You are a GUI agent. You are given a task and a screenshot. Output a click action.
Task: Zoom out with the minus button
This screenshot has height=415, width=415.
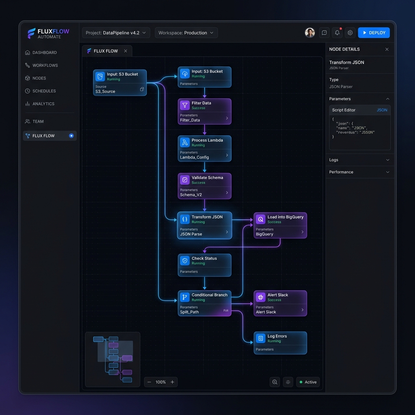click(149, 382)
